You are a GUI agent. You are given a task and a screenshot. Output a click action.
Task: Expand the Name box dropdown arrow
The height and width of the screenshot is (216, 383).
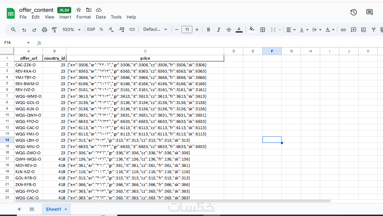click(x=28, y=43)
